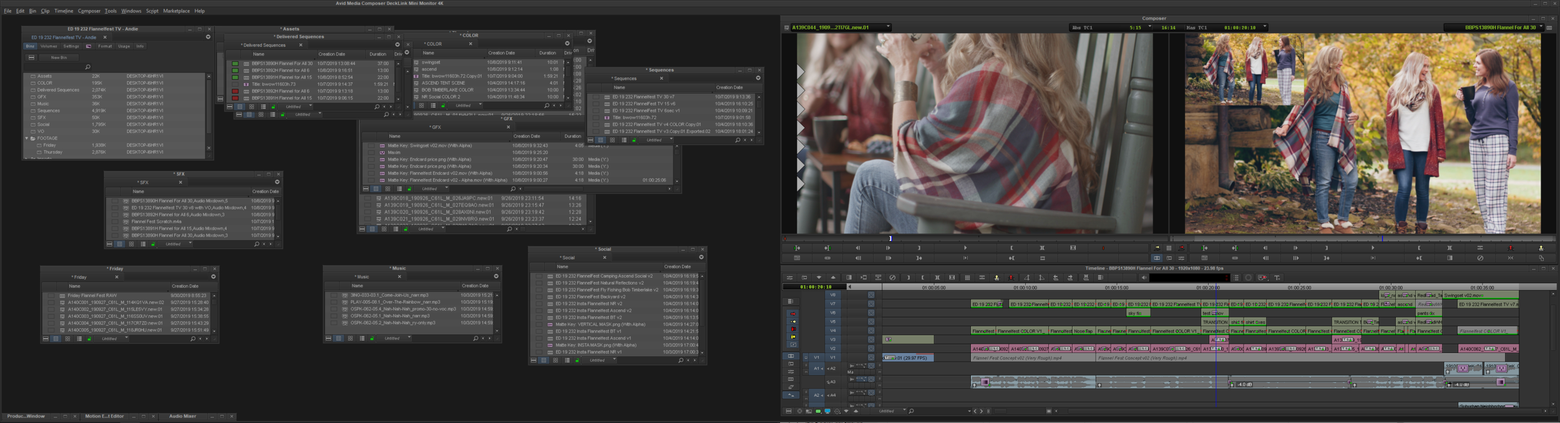Toggle V4 track selector

[833, 331]
